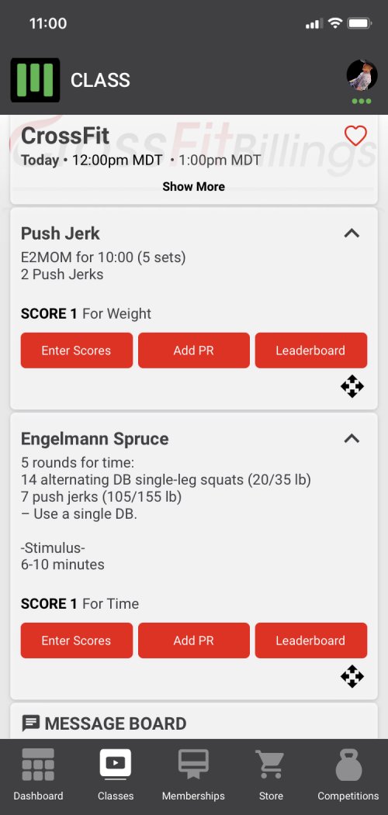388x815 pixels.
Task: Open the Memberships tab
Action: point(193,775)
